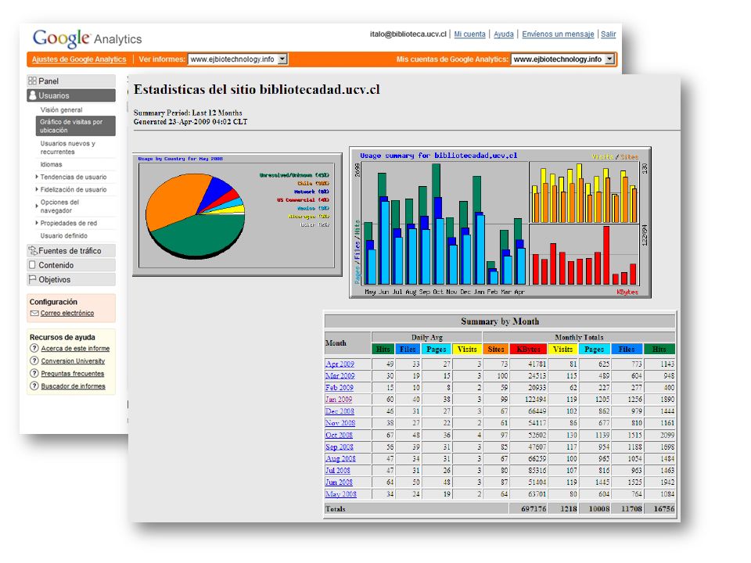
Task: Click help icon beside Acerca de este informe
Action: [34, 348]
